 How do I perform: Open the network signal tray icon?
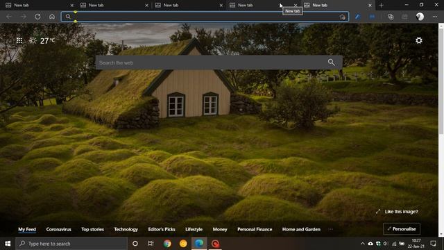(394, 244)
